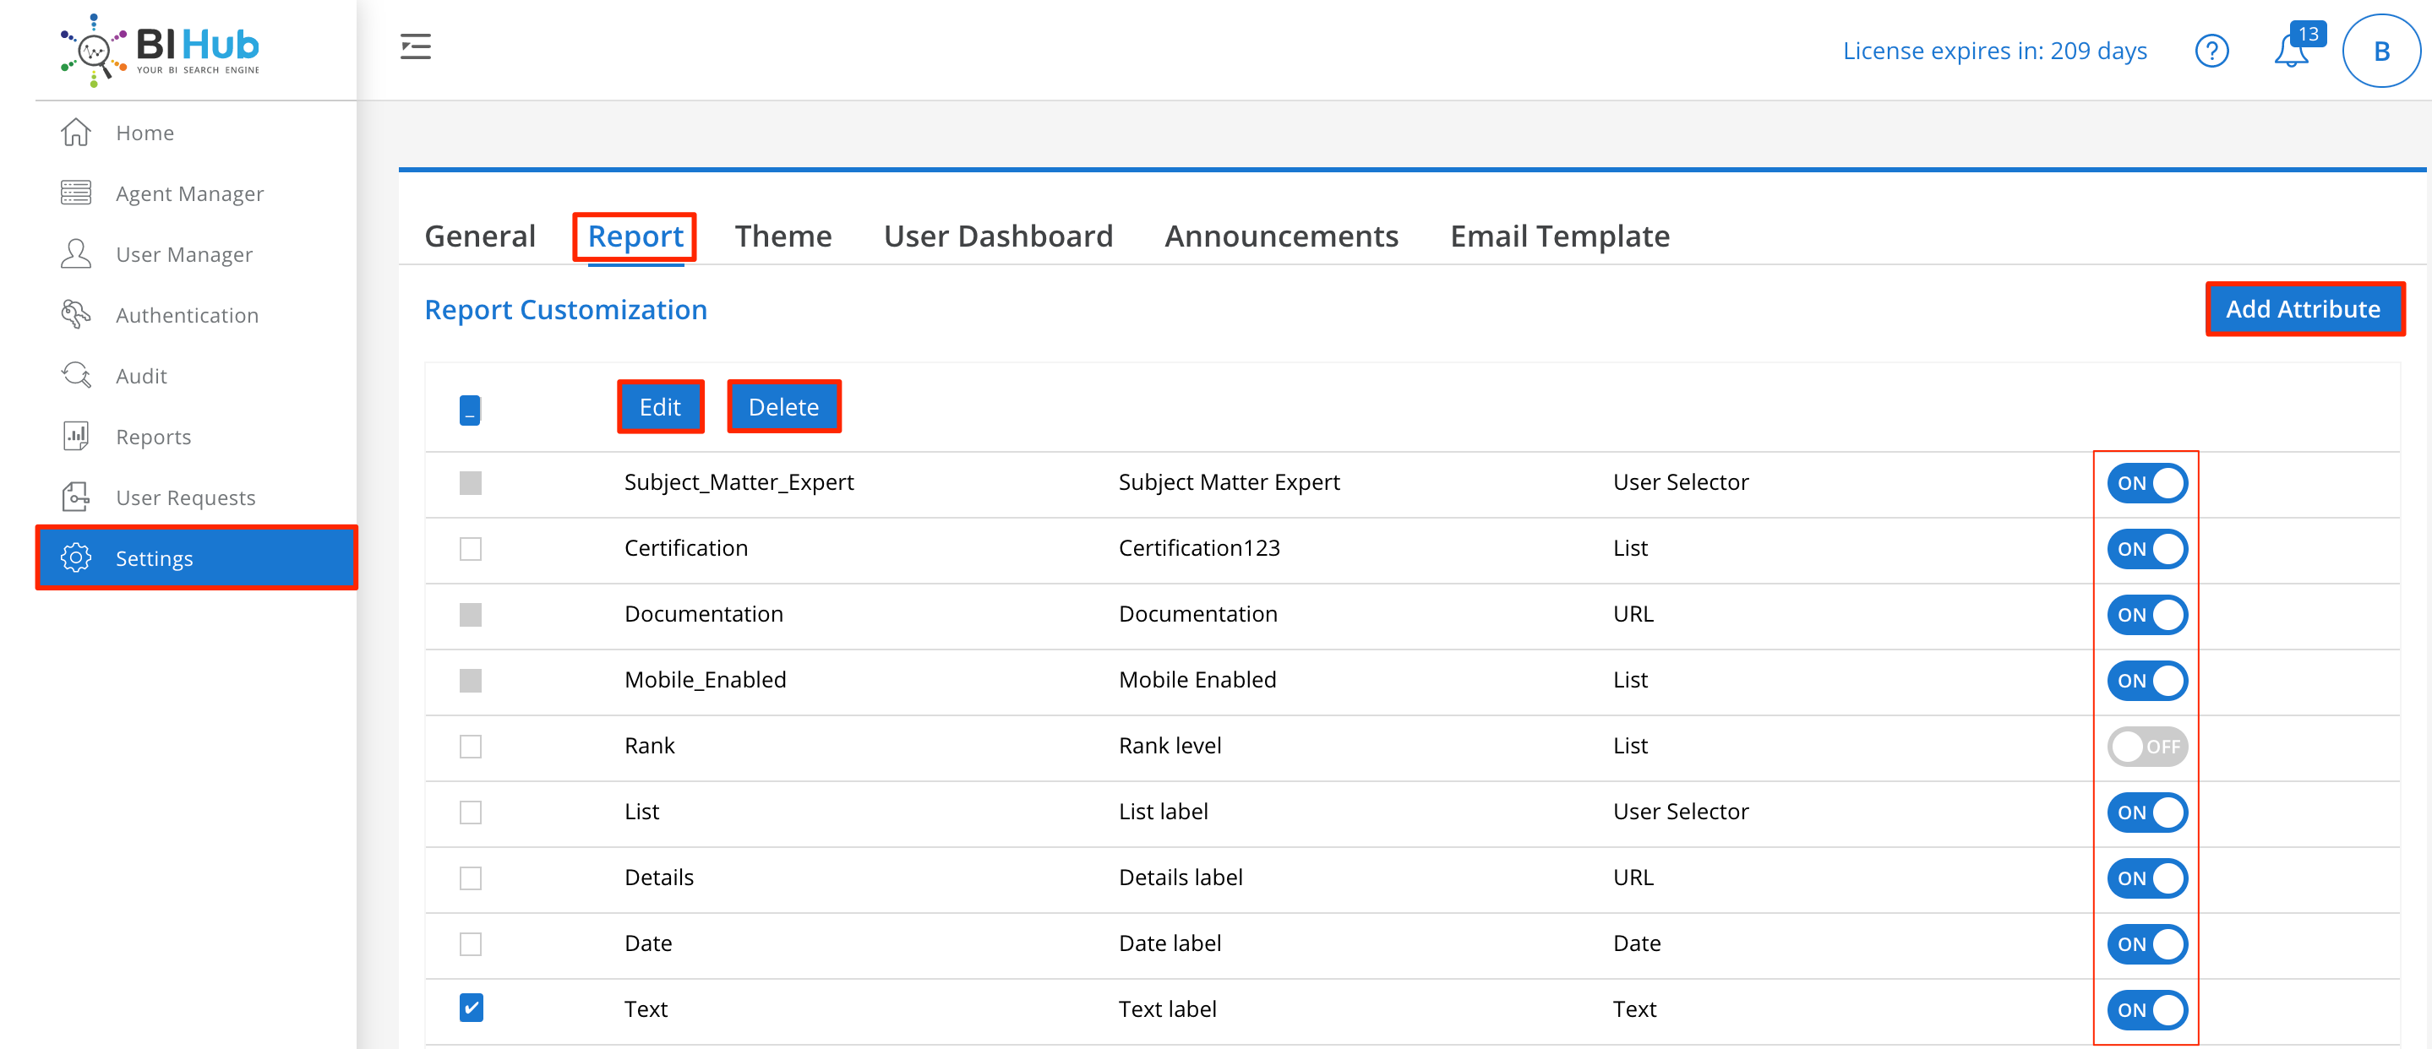Viewport: 2432px width, 1049px height.
Task: Click the User Requests icon
Action: [x=76, y=497]
